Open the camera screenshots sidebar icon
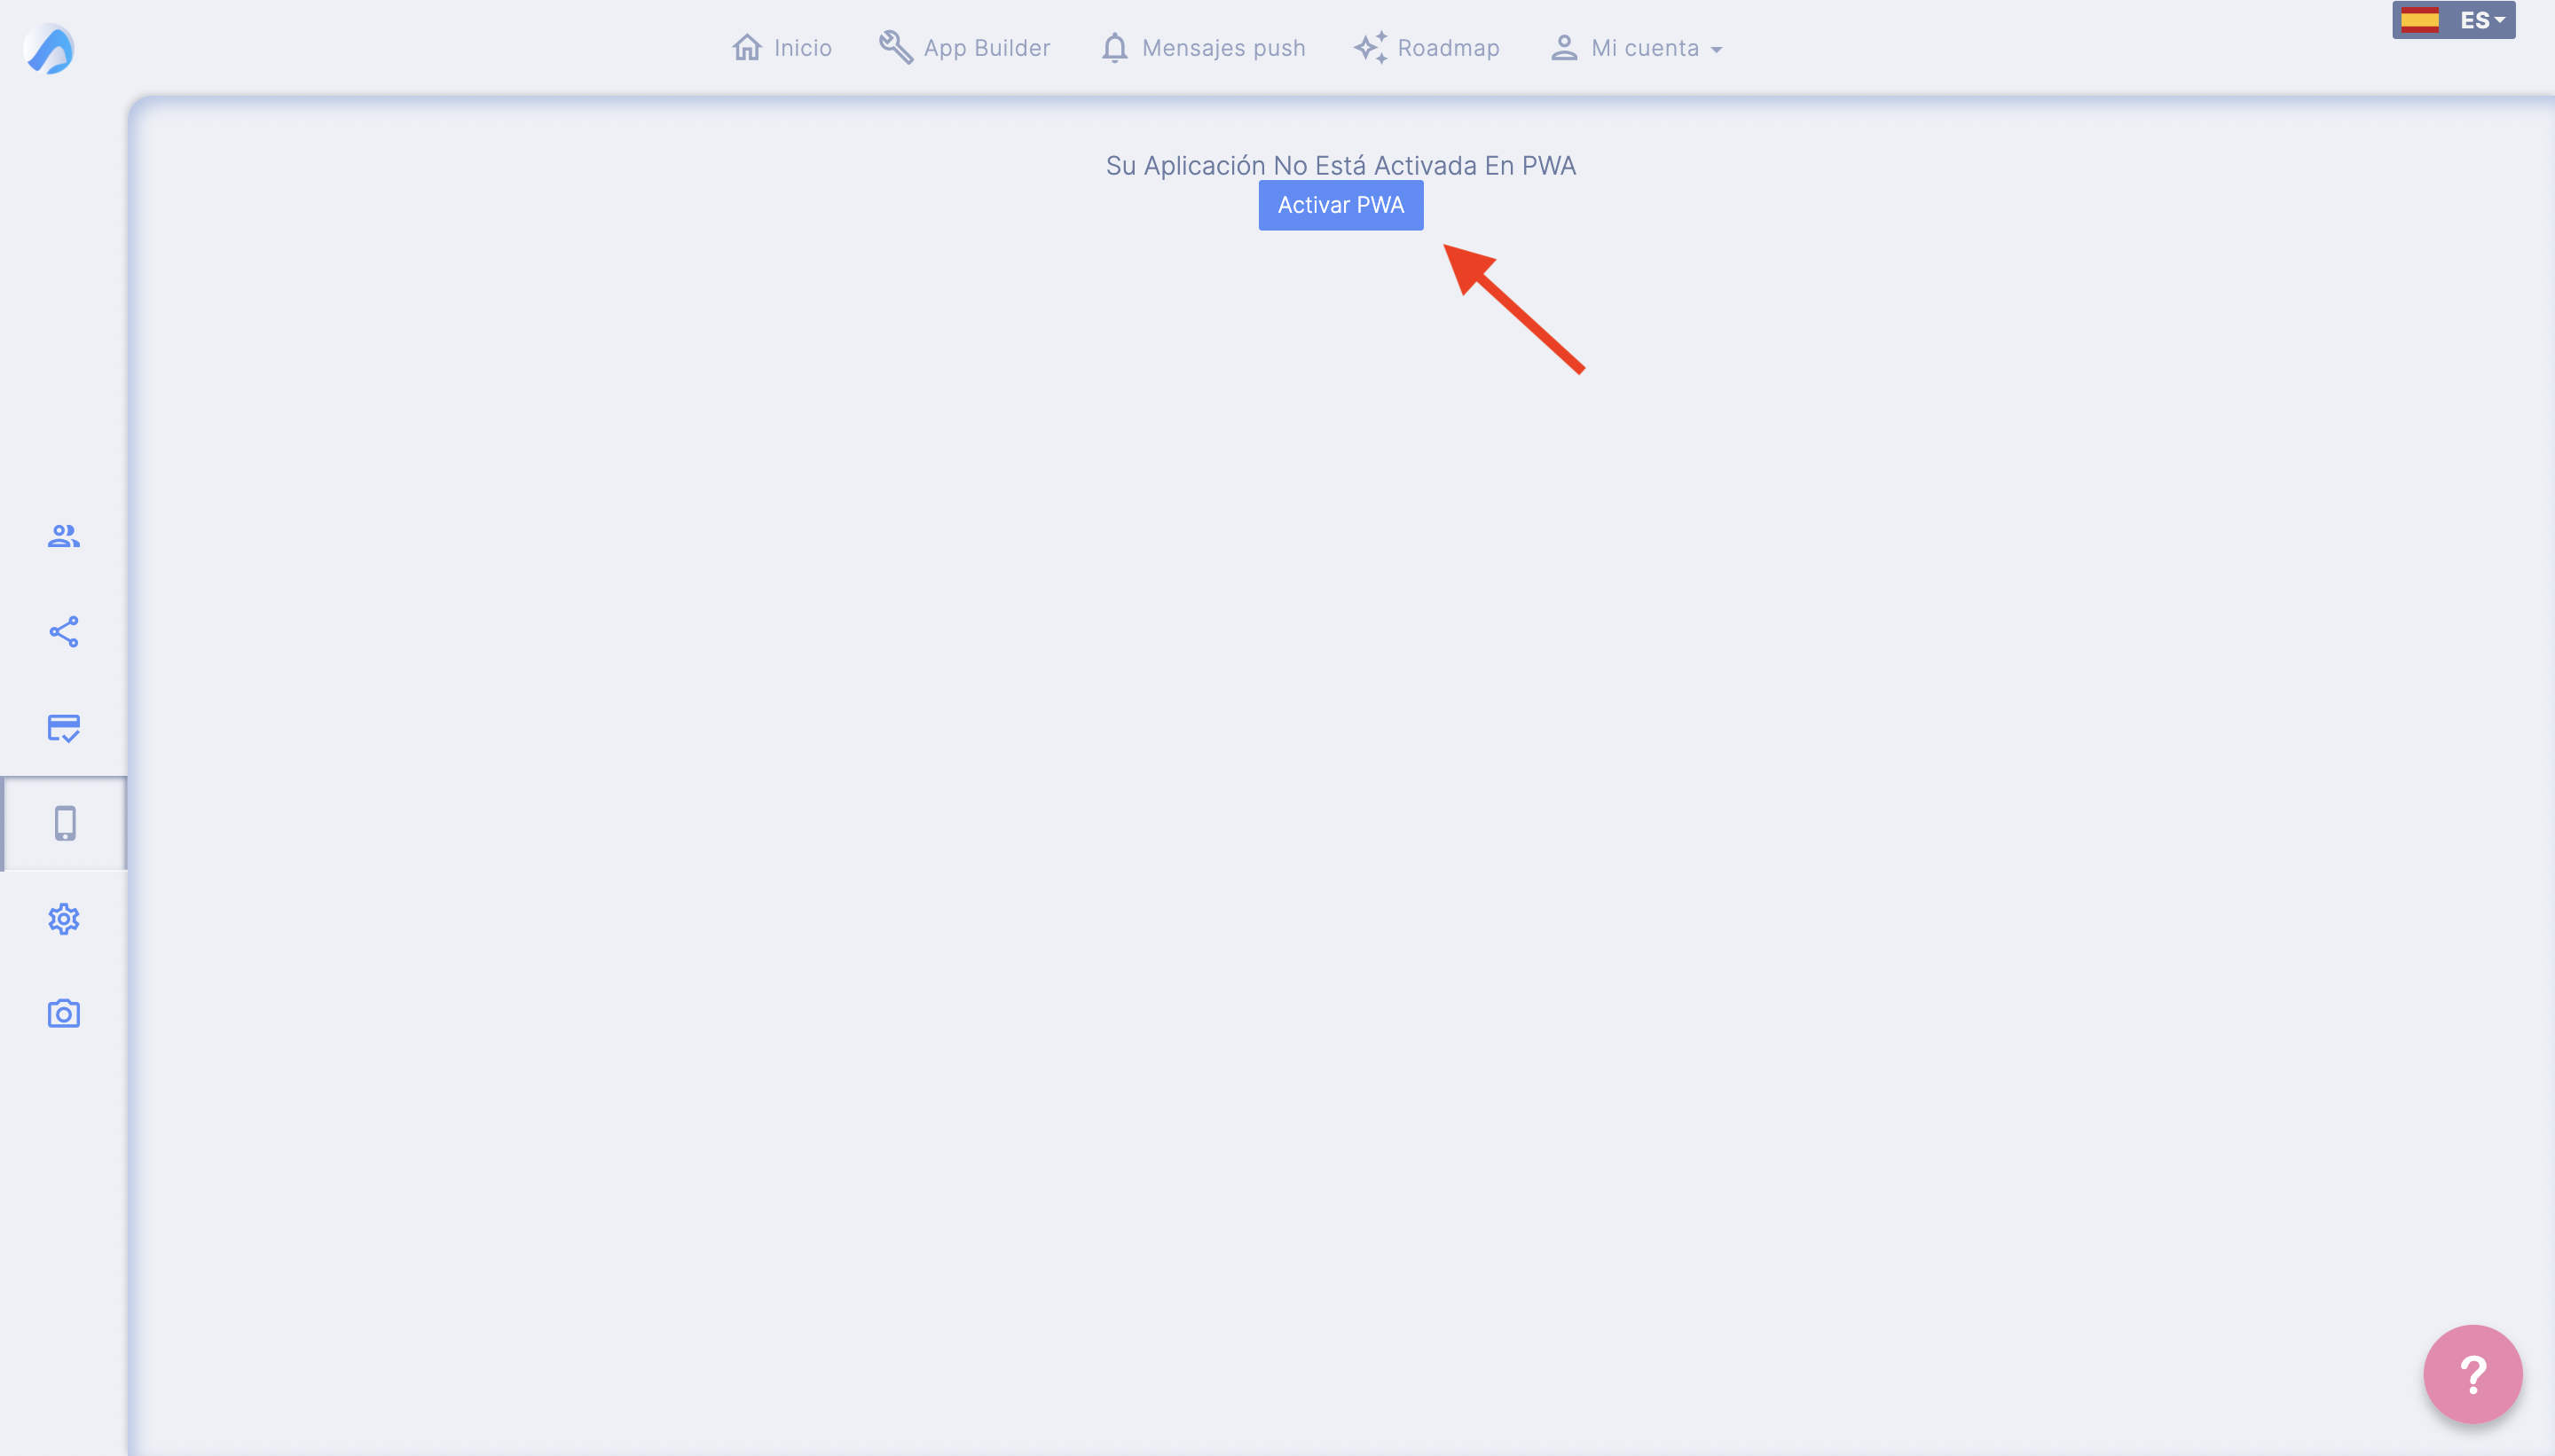Image resolution: width=2555 pixels, height=1456 pixels. coord(64,1013)
